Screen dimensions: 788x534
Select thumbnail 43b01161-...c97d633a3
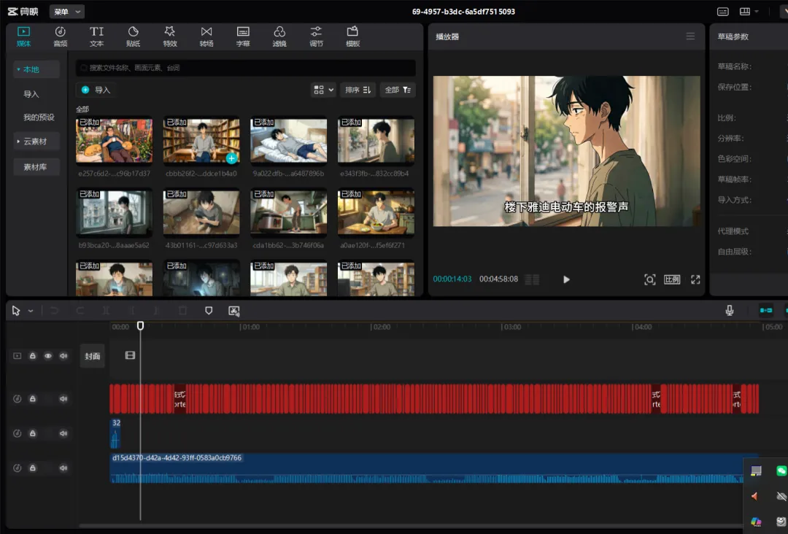pyautogui.click(x=201, y=212)
